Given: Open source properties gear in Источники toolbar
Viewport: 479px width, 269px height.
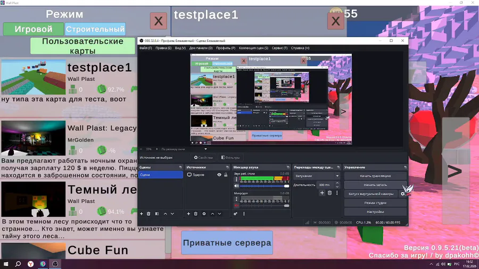Looking at the screenshot, I should 204,214.
